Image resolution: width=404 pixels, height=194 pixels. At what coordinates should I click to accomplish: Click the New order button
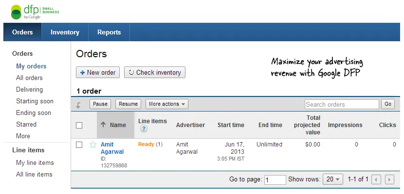click(98, 73)
